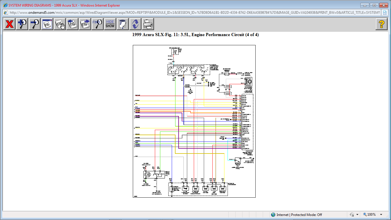Image resolution: width=391 pixels, height=220 pixels.
Task: Print the wiring diagram
Action: (x=148, y=24)
